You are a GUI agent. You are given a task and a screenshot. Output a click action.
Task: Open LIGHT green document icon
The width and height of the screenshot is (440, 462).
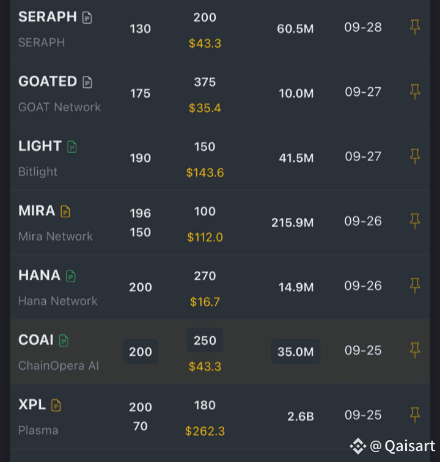coord(72,146)
